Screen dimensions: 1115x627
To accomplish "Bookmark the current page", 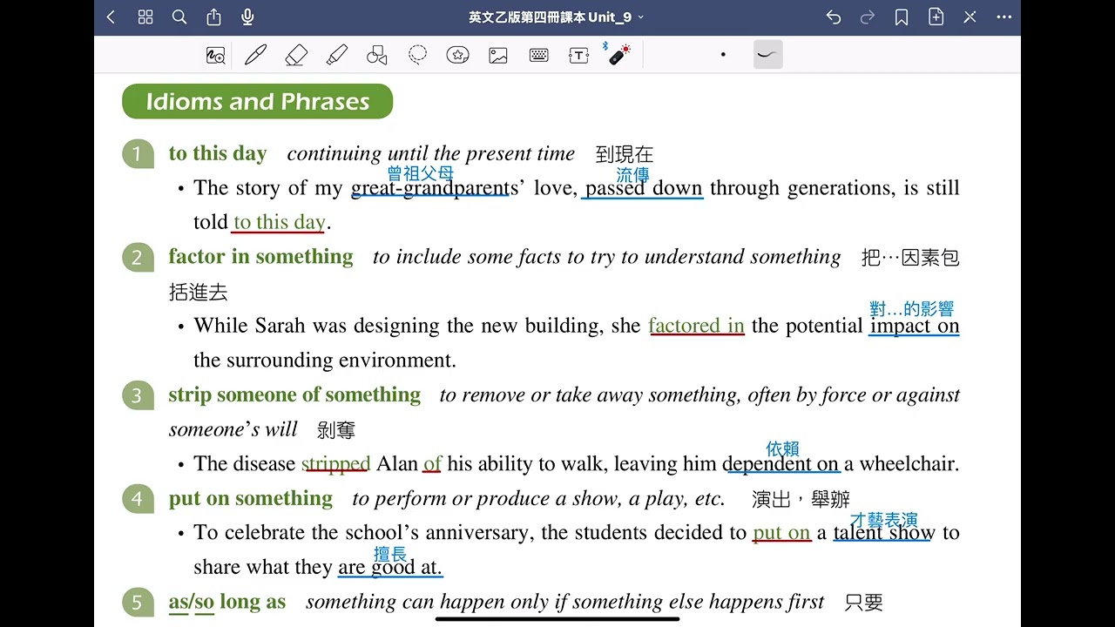I will coord(902,17).
